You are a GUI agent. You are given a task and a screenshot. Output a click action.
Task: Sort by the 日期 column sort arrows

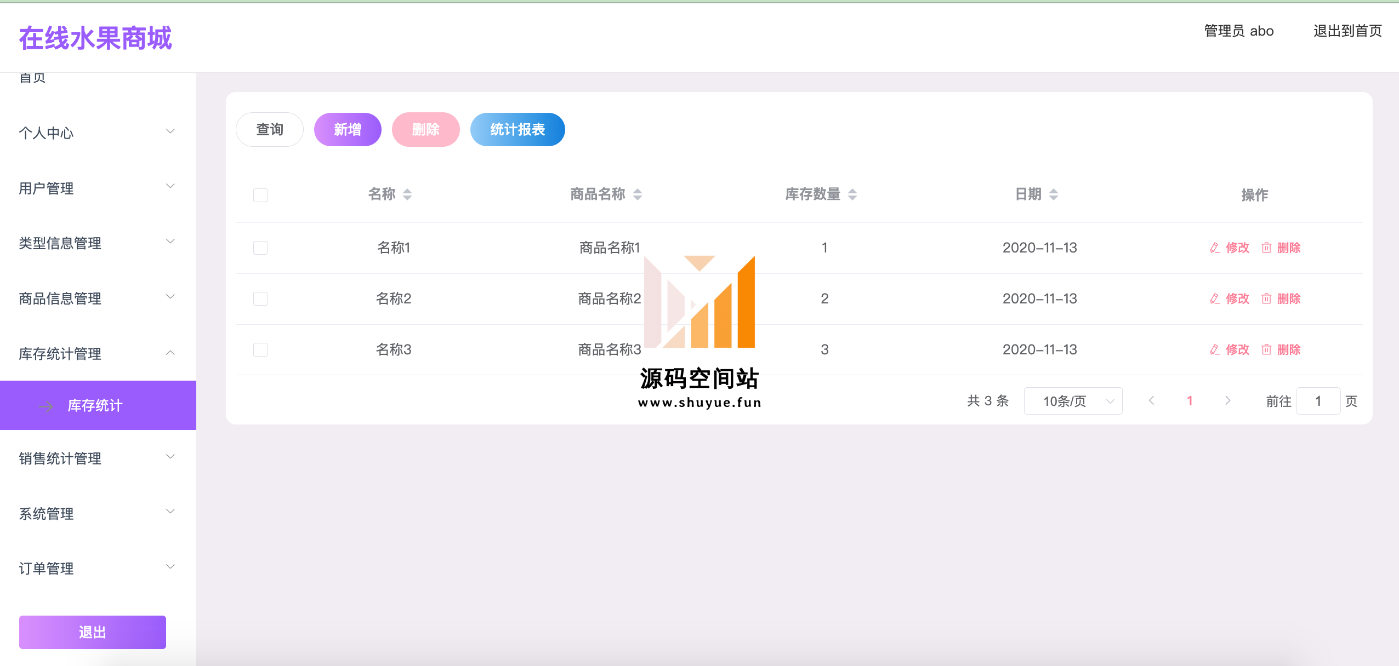[1054, 194]
